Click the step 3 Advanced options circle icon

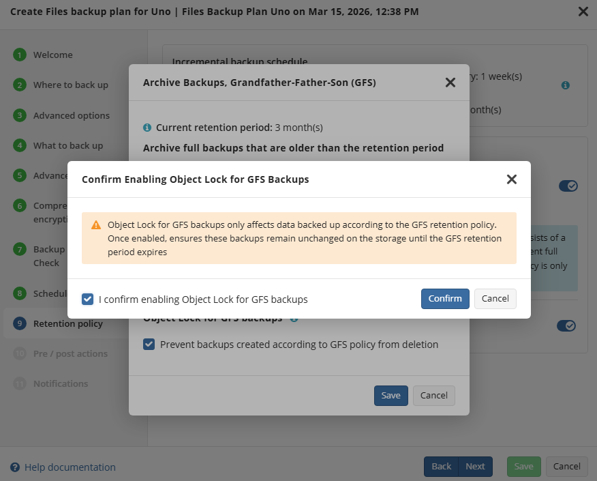(x=20, y=115)
